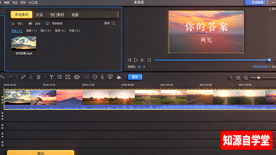Click the screen portrait icon in toolbar

coord(110,77)
